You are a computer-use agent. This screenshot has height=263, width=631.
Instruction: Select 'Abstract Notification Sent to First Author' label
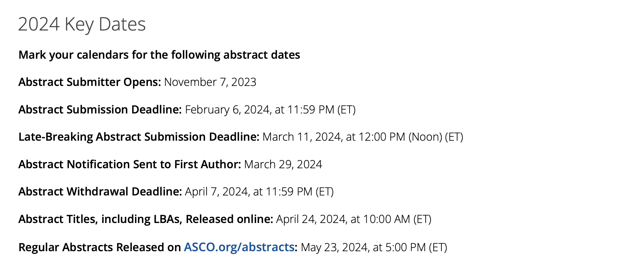click(130, 164)
